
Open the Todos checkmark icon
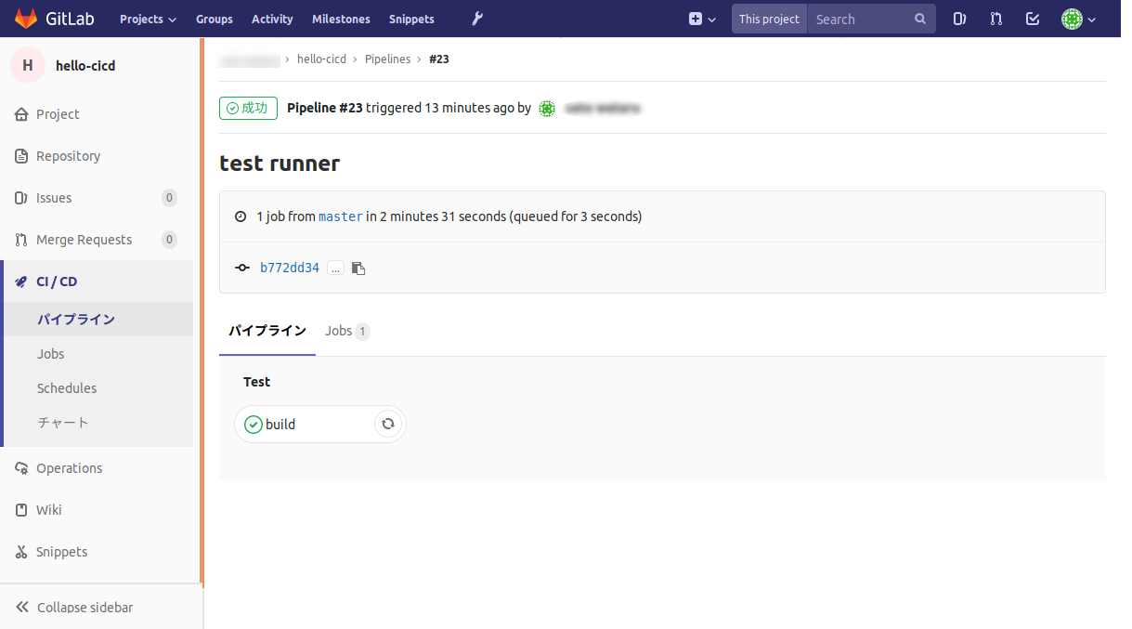tap(1033, 19)
